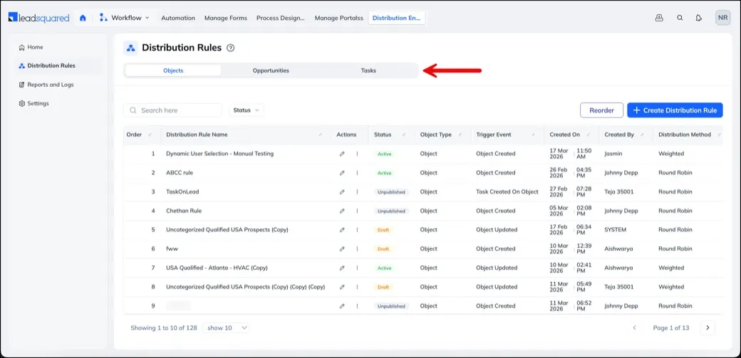Image resolution: width=741 pixels, height=358 pixels.
Task: Edit the ABCC rule with pencil icon
Action: (x=342, y=173)
